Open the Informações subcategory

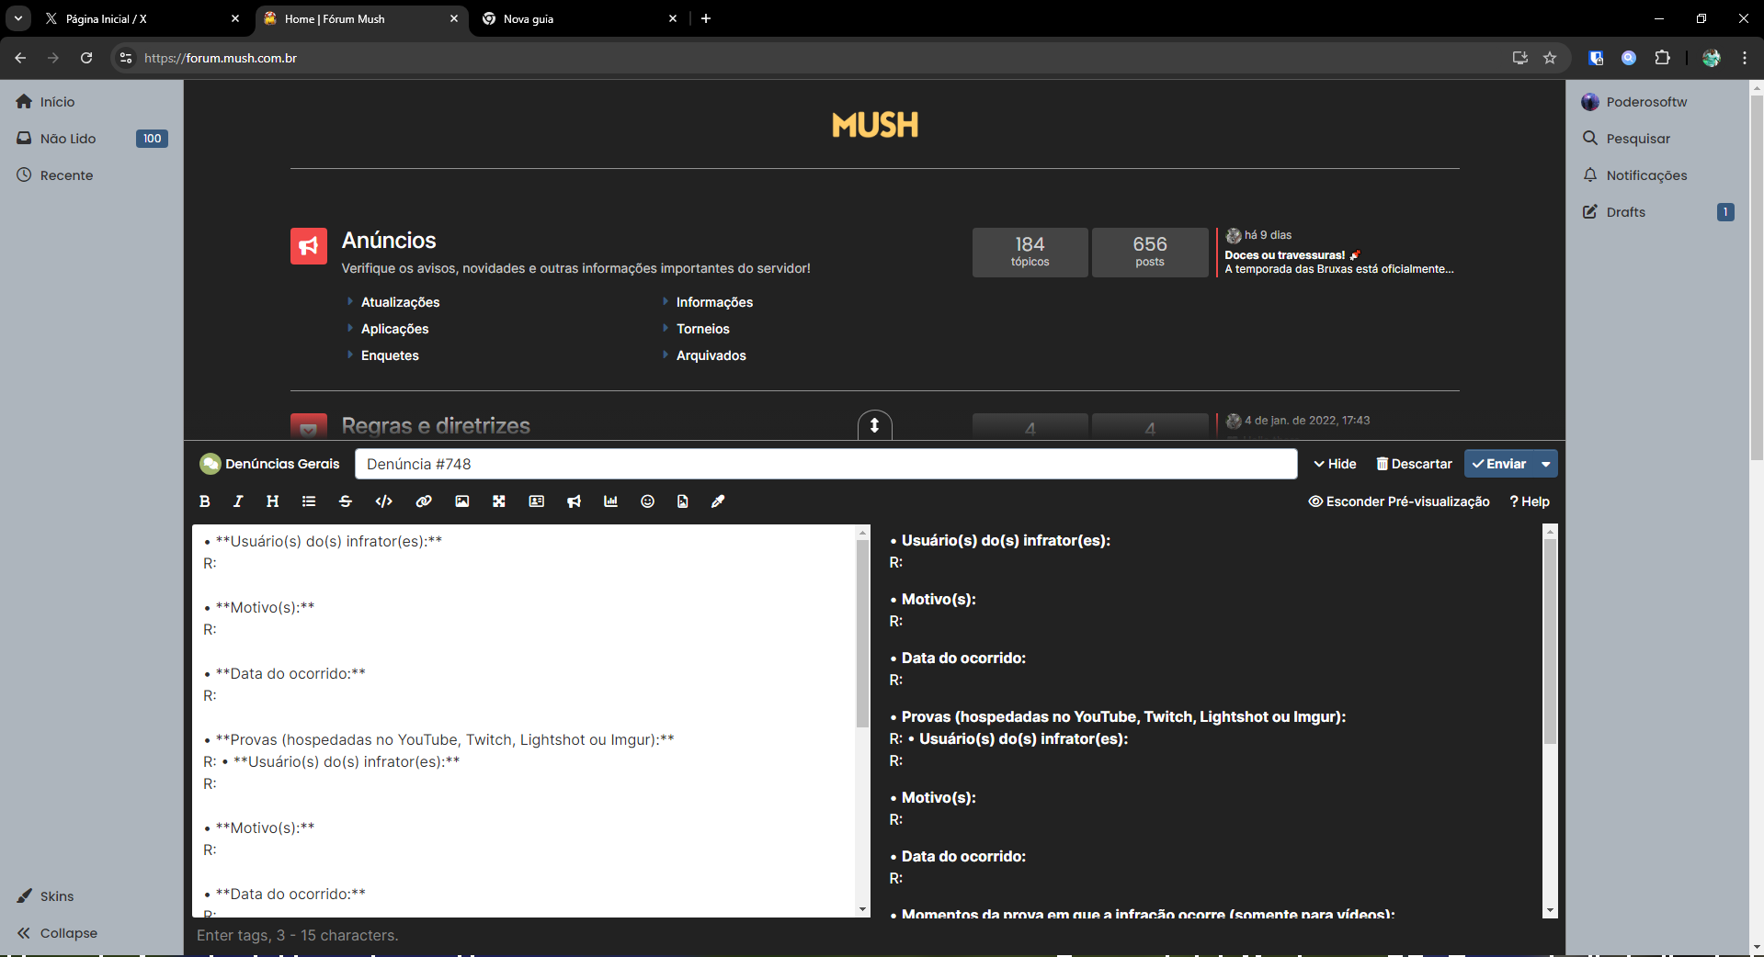[714, 302]
